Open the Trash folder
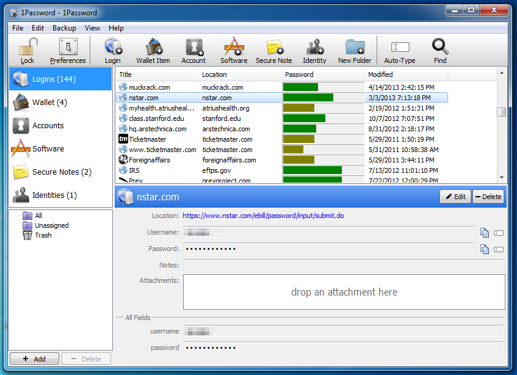 pos(37,235)
